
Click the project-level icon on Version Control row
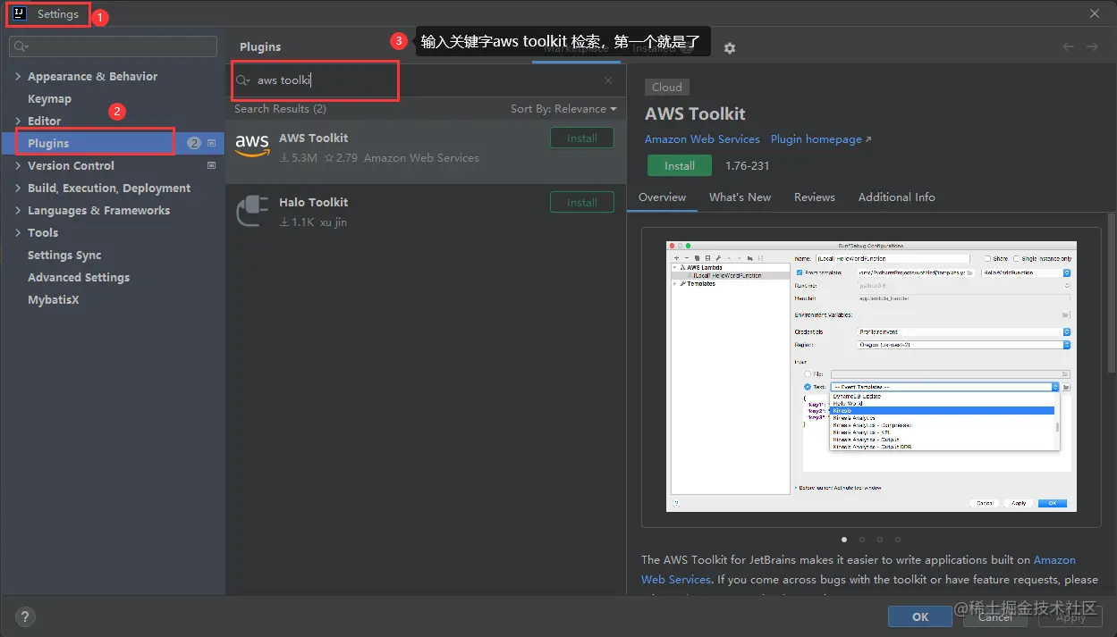[212, 165]
